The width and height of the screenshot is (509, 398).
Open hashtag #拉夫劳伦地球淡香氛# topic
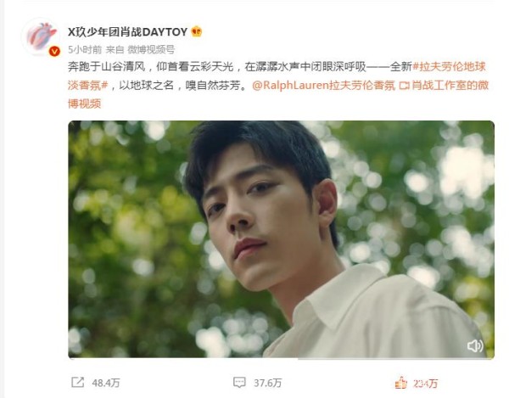tap(277, 76)
